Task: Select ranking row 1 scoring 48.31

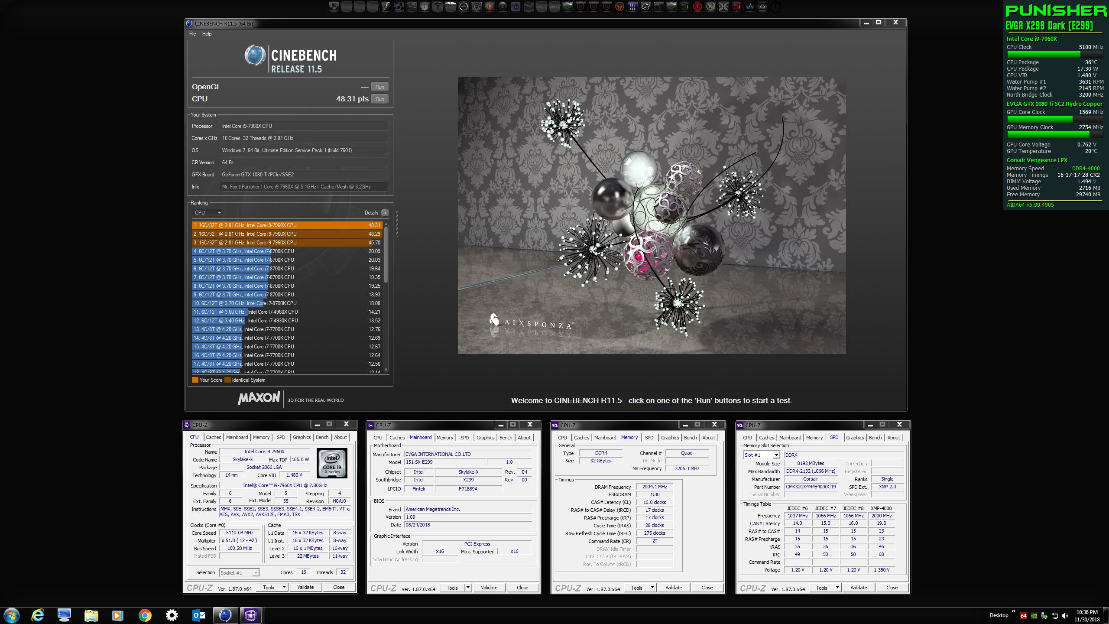Action: (287, 225)
